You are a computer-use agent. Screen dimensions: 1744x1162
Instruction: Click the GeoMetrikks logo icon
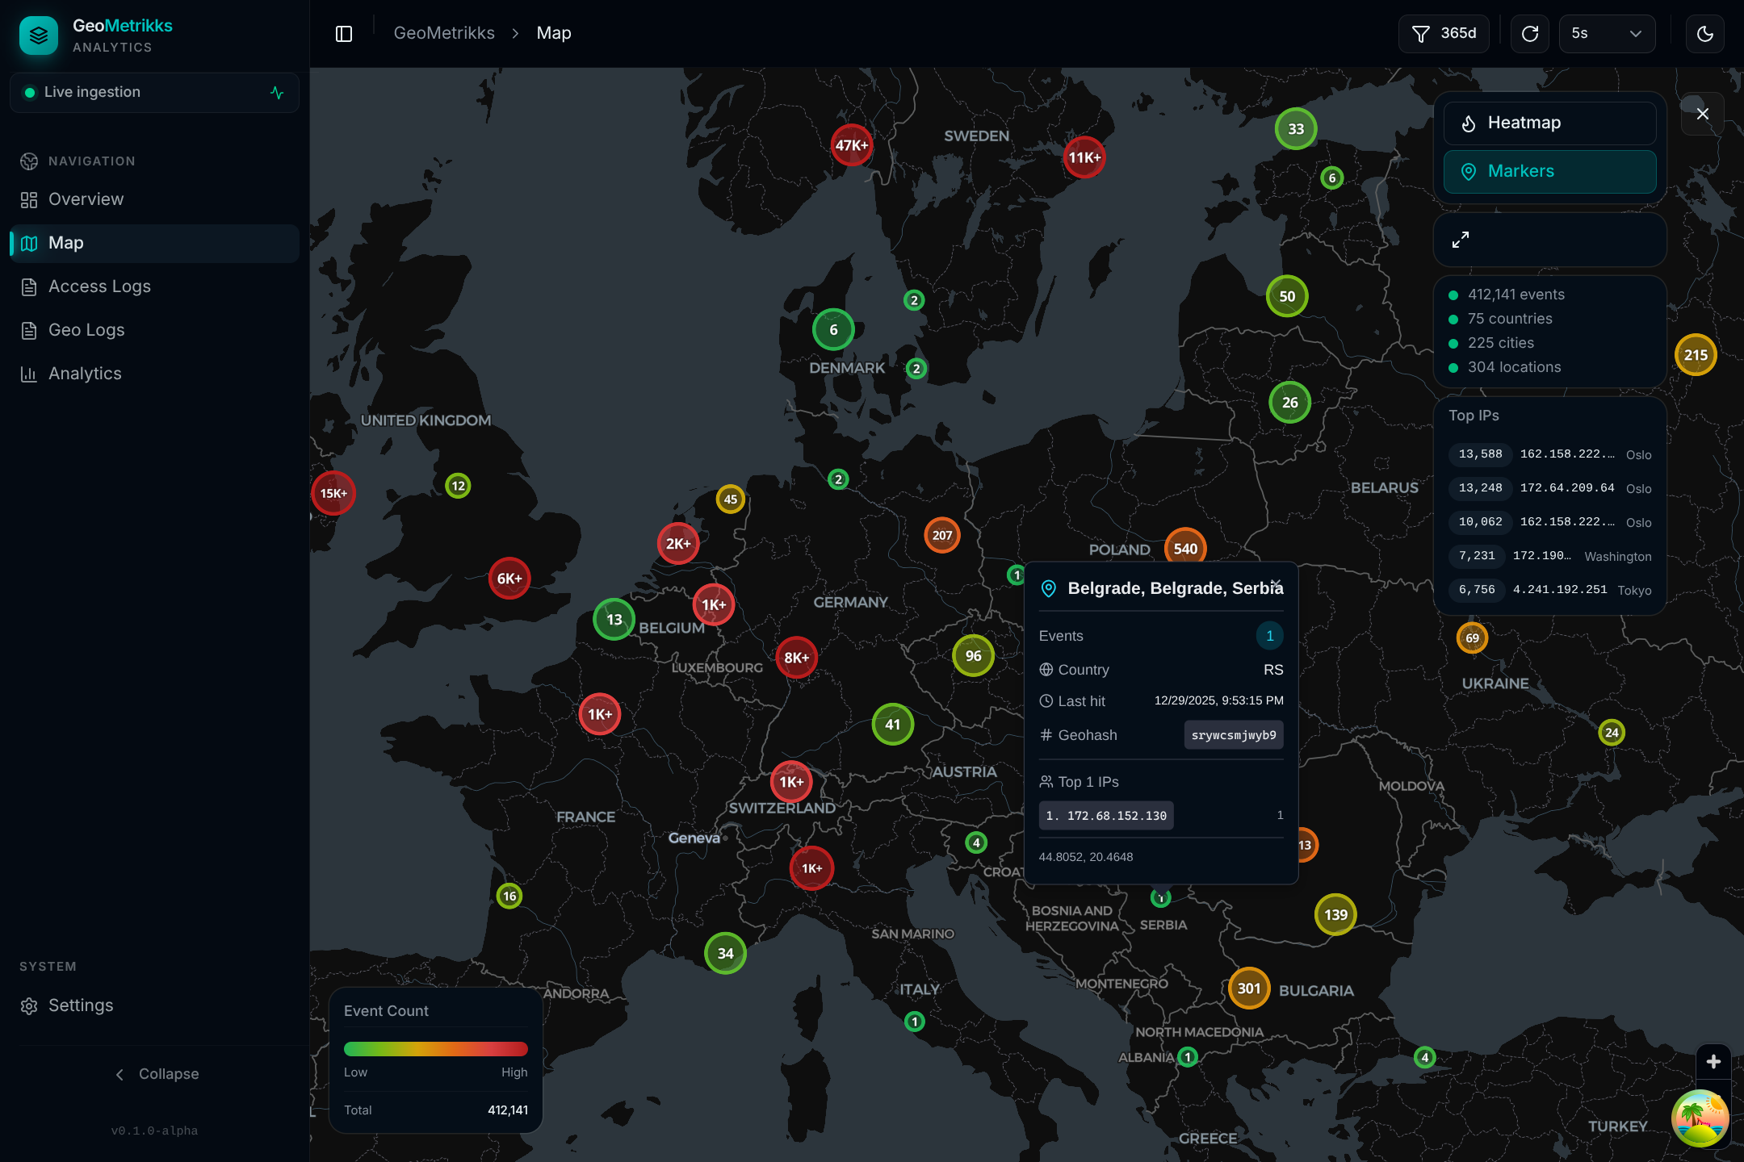point(38,36)
